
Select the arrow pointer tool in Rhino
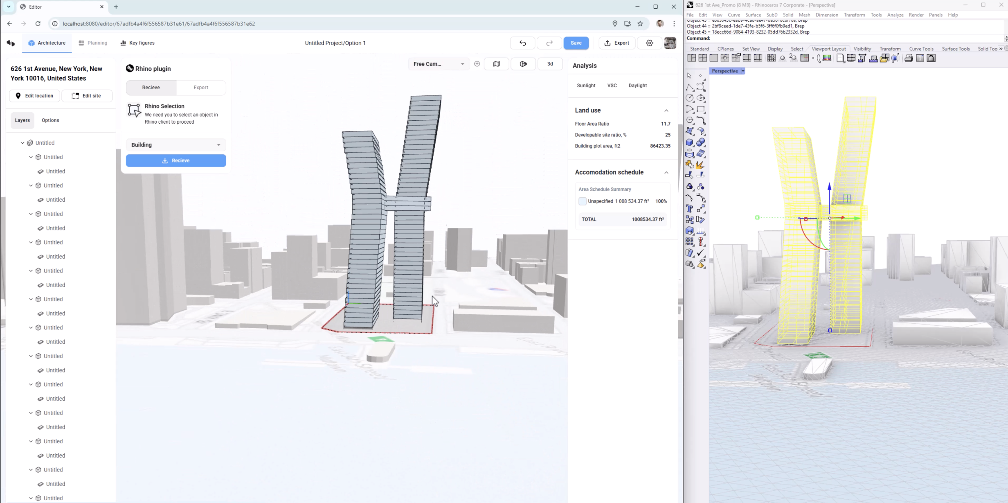690,76
